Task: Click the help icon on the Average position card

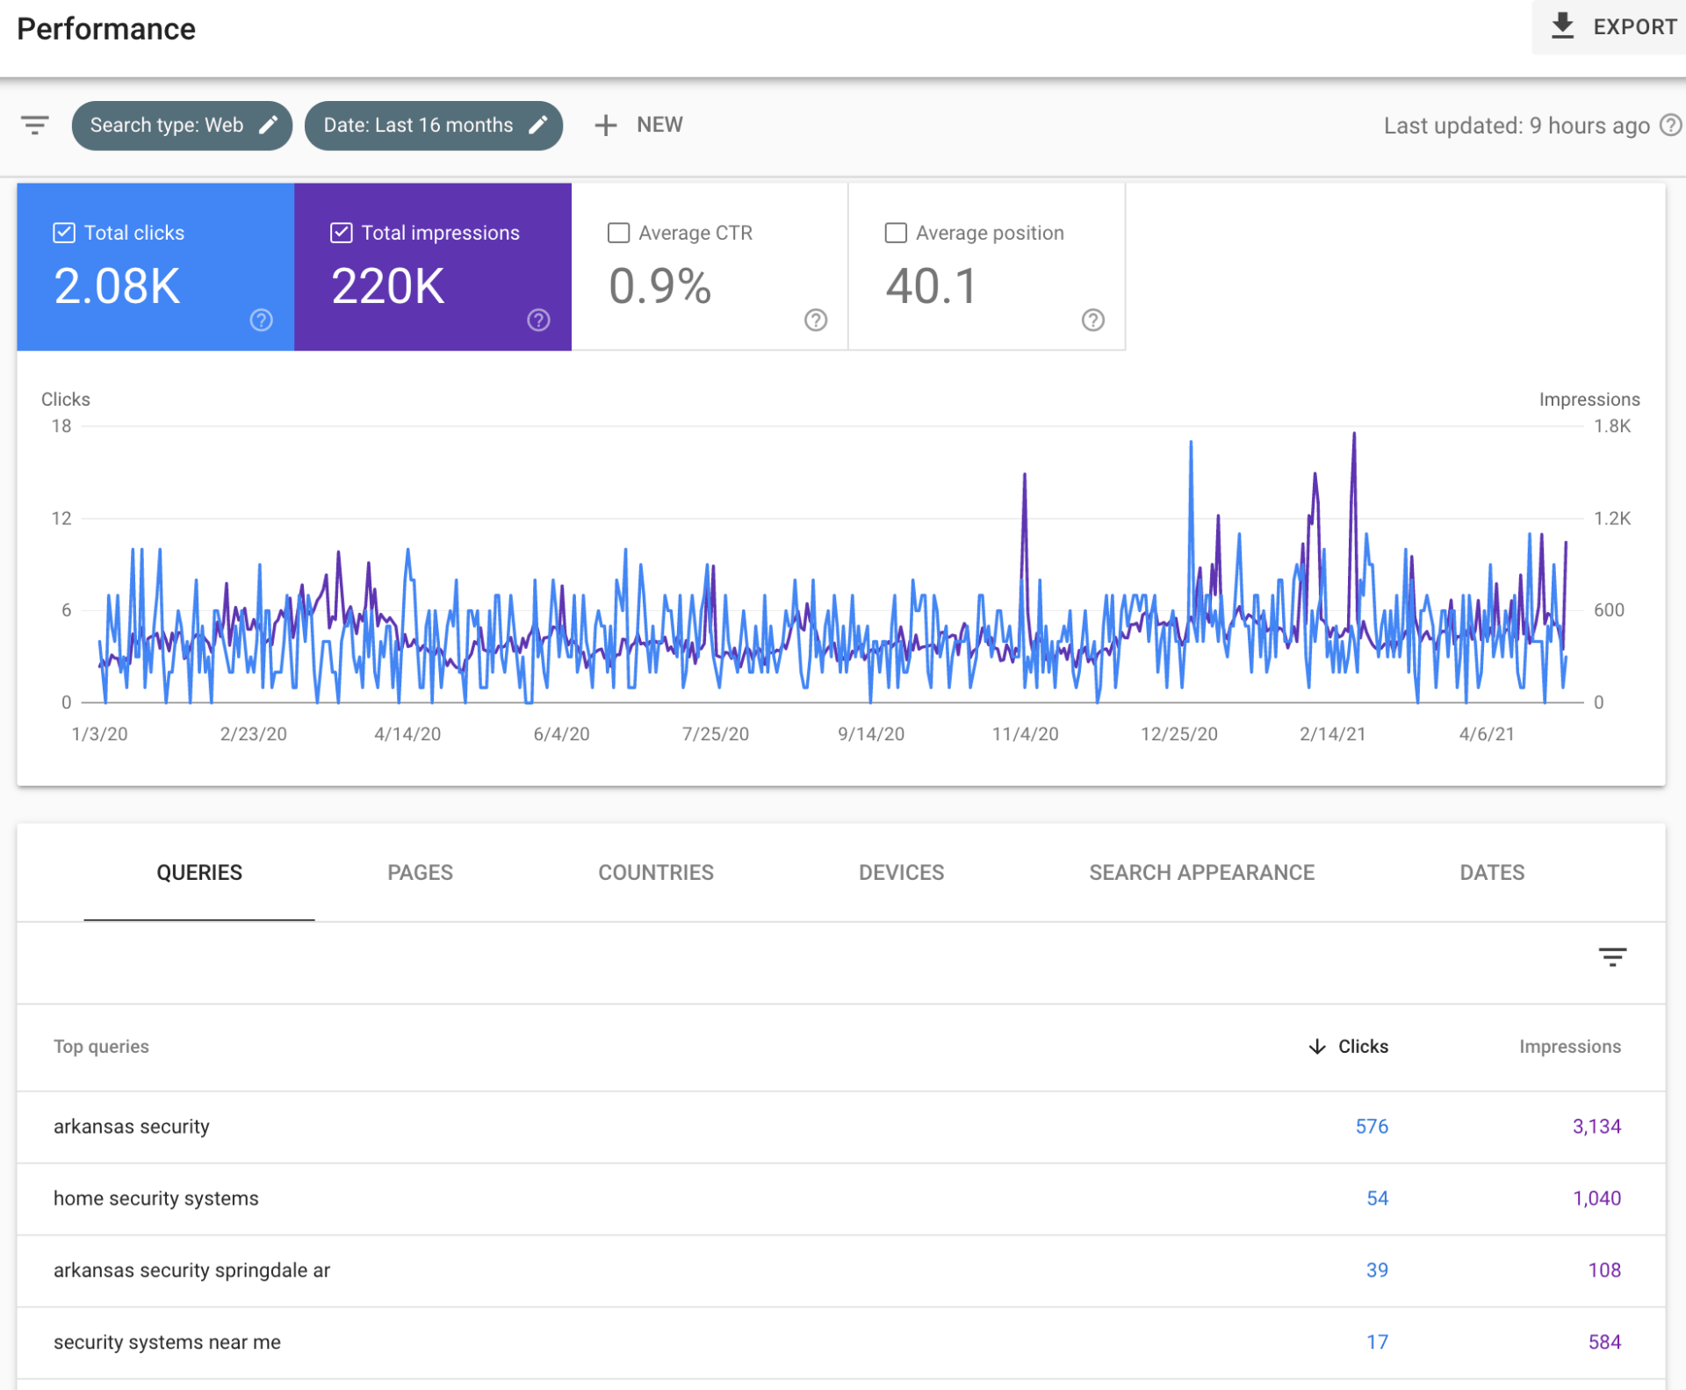Action: 1092,320
